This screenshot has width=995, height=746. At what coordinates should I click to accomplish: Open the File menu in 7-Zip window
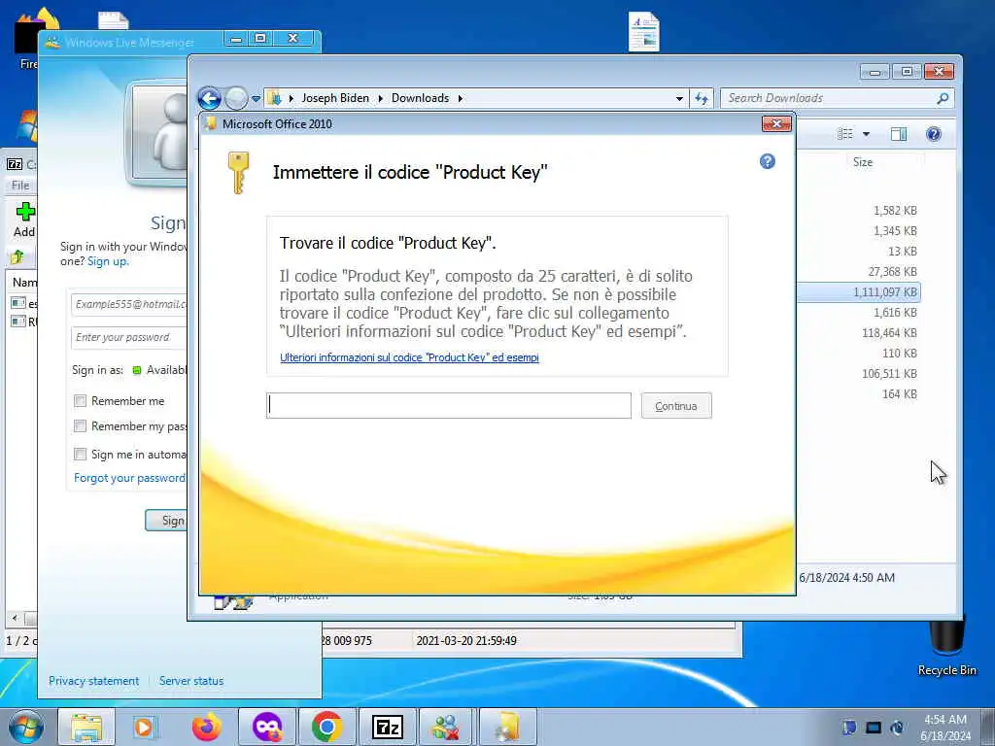tap(20, 186)
